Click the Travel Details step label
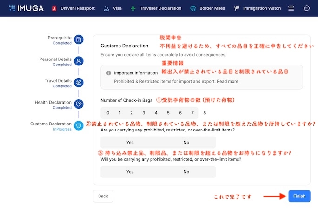This screenshot has height=216, width=318. [x=58, y=81]
